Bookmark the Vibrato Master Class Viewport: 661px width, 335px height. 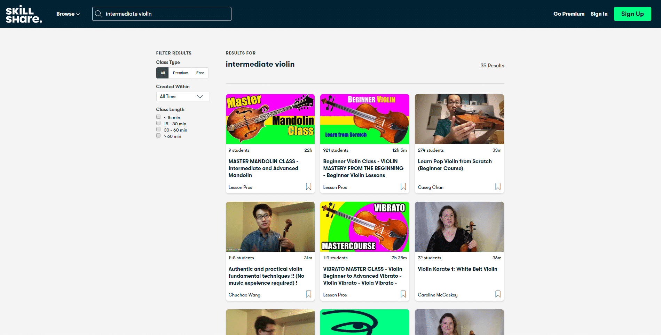point(403,294)
